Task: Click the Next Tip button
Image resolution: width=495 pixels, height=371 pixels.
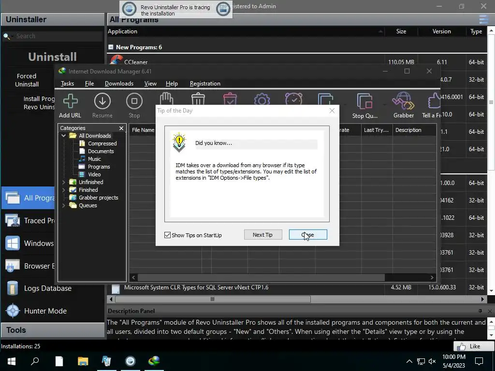Action: point(262,235)
